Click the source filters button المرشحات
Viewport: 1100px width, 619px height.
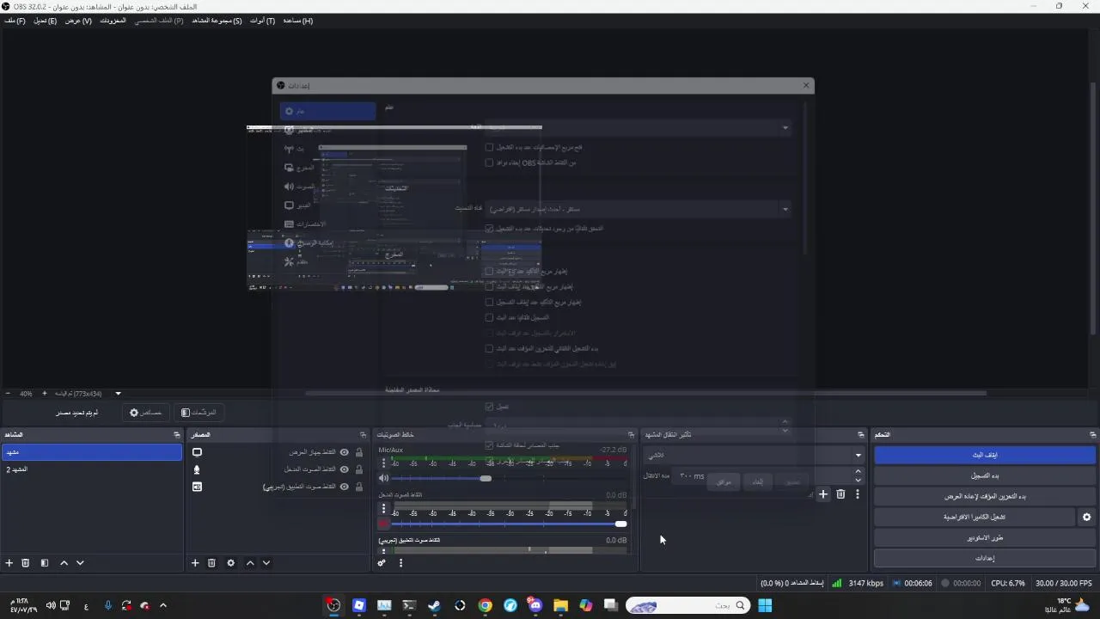coord(199,413)
